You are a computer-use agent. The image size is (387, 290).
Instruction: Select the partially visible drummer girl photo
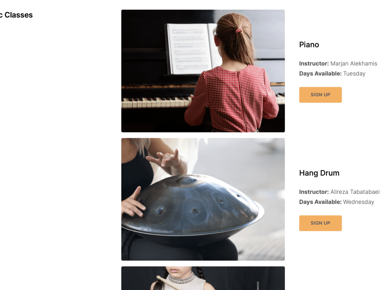point(203,278)
